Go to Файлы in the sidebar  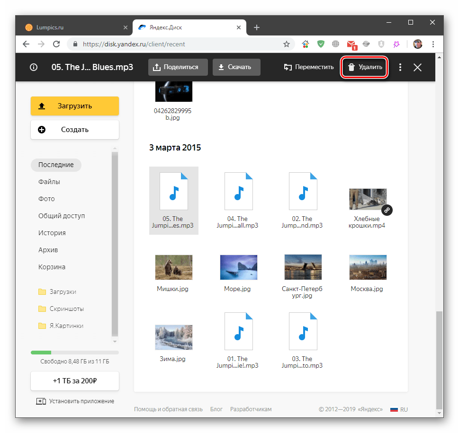(x=49, y=182)
